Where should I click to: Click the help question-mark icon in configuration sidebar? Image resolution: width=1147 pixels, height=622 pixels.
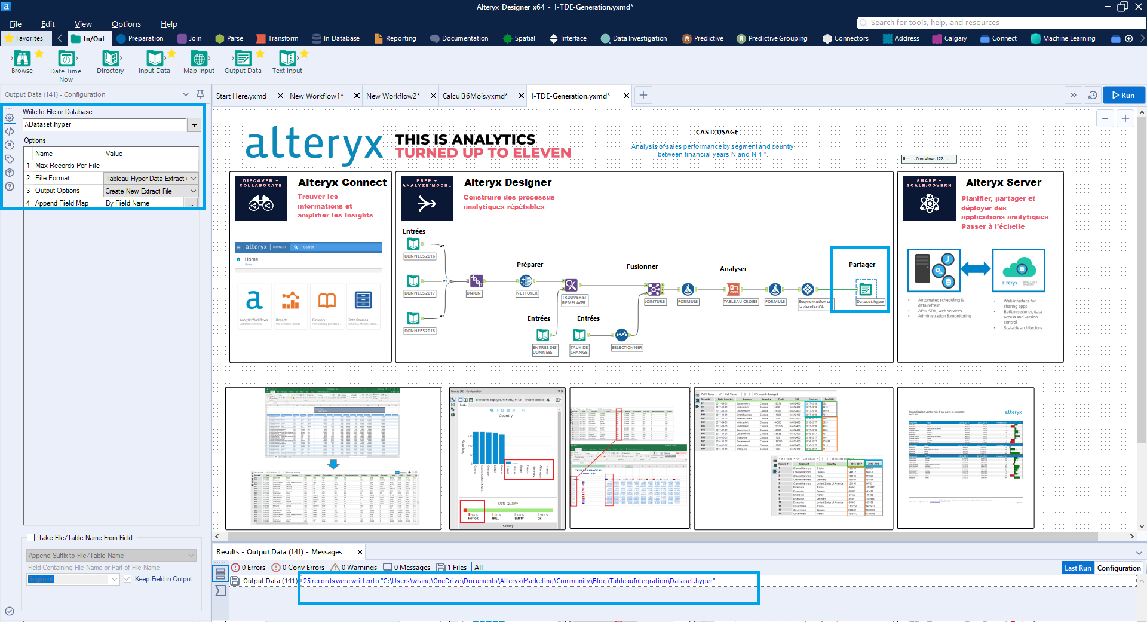click(x=10, y=186)
